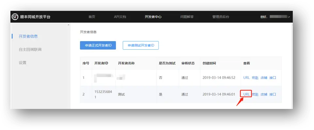
Task: Click the 开发者名称 column header
Action: pos(126,63)
